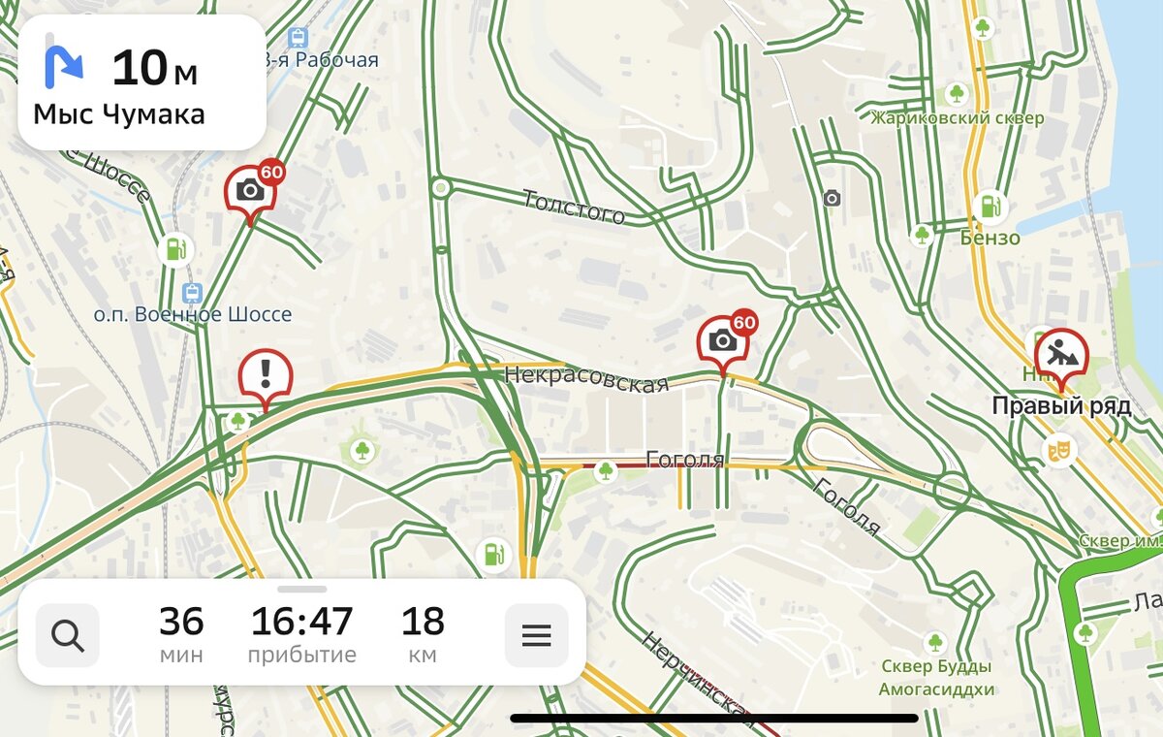Tap the Сквер Будды Амогасиддхи label
1163x737 pixels.
(936, 678)
